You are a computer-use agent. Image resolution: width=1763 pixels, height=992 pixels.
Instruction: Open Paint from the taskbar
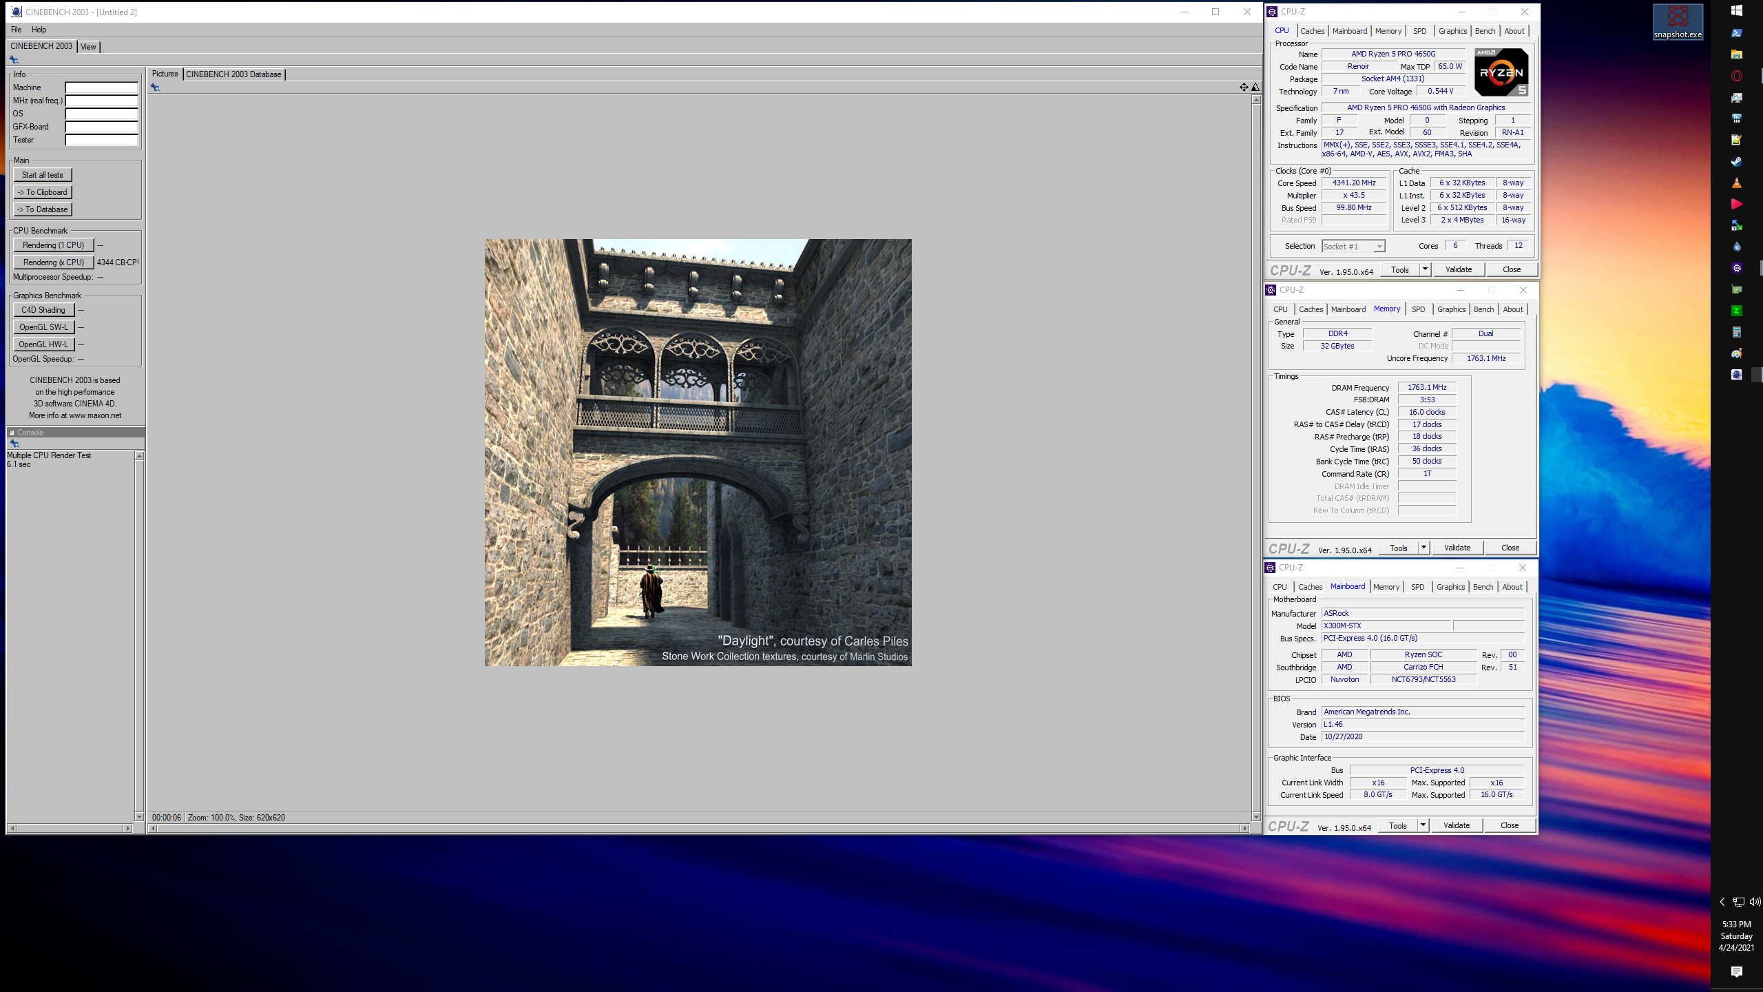[1737, 353]
